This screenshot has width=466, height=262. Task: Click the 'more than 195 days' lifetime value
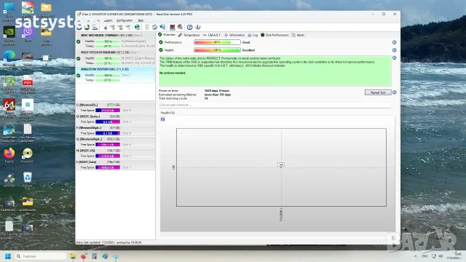[217, 95]
